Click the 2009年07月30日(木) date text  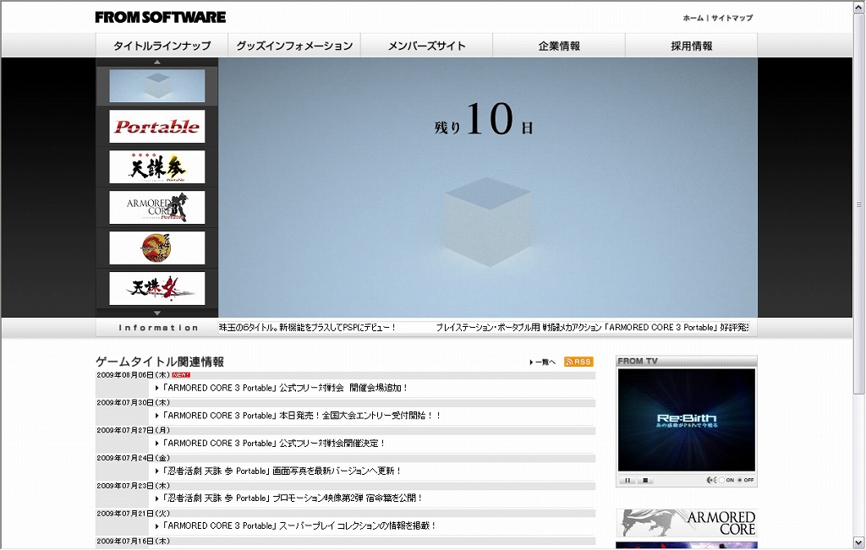tap(133, 403)
